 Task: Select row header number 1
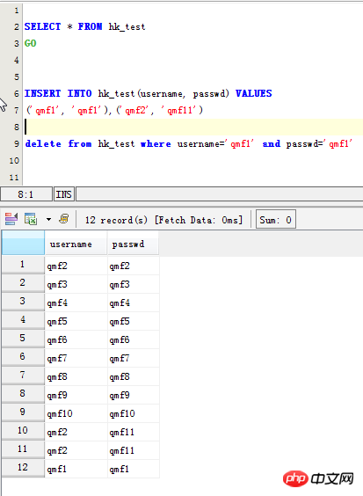[23, 265]
